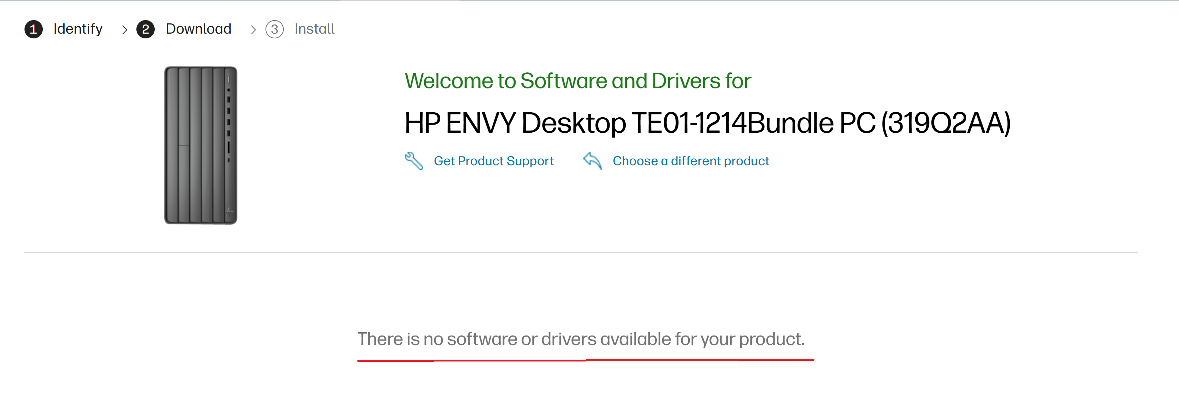Viewport: 1179px width, 409px height.
Task: Click the wrench support icon
Action: [x=414, y=160]
